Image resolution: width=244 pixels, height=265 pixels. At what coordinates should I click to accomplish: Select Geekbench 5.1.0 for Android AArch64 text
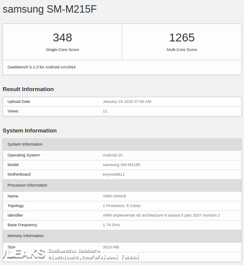41,67
